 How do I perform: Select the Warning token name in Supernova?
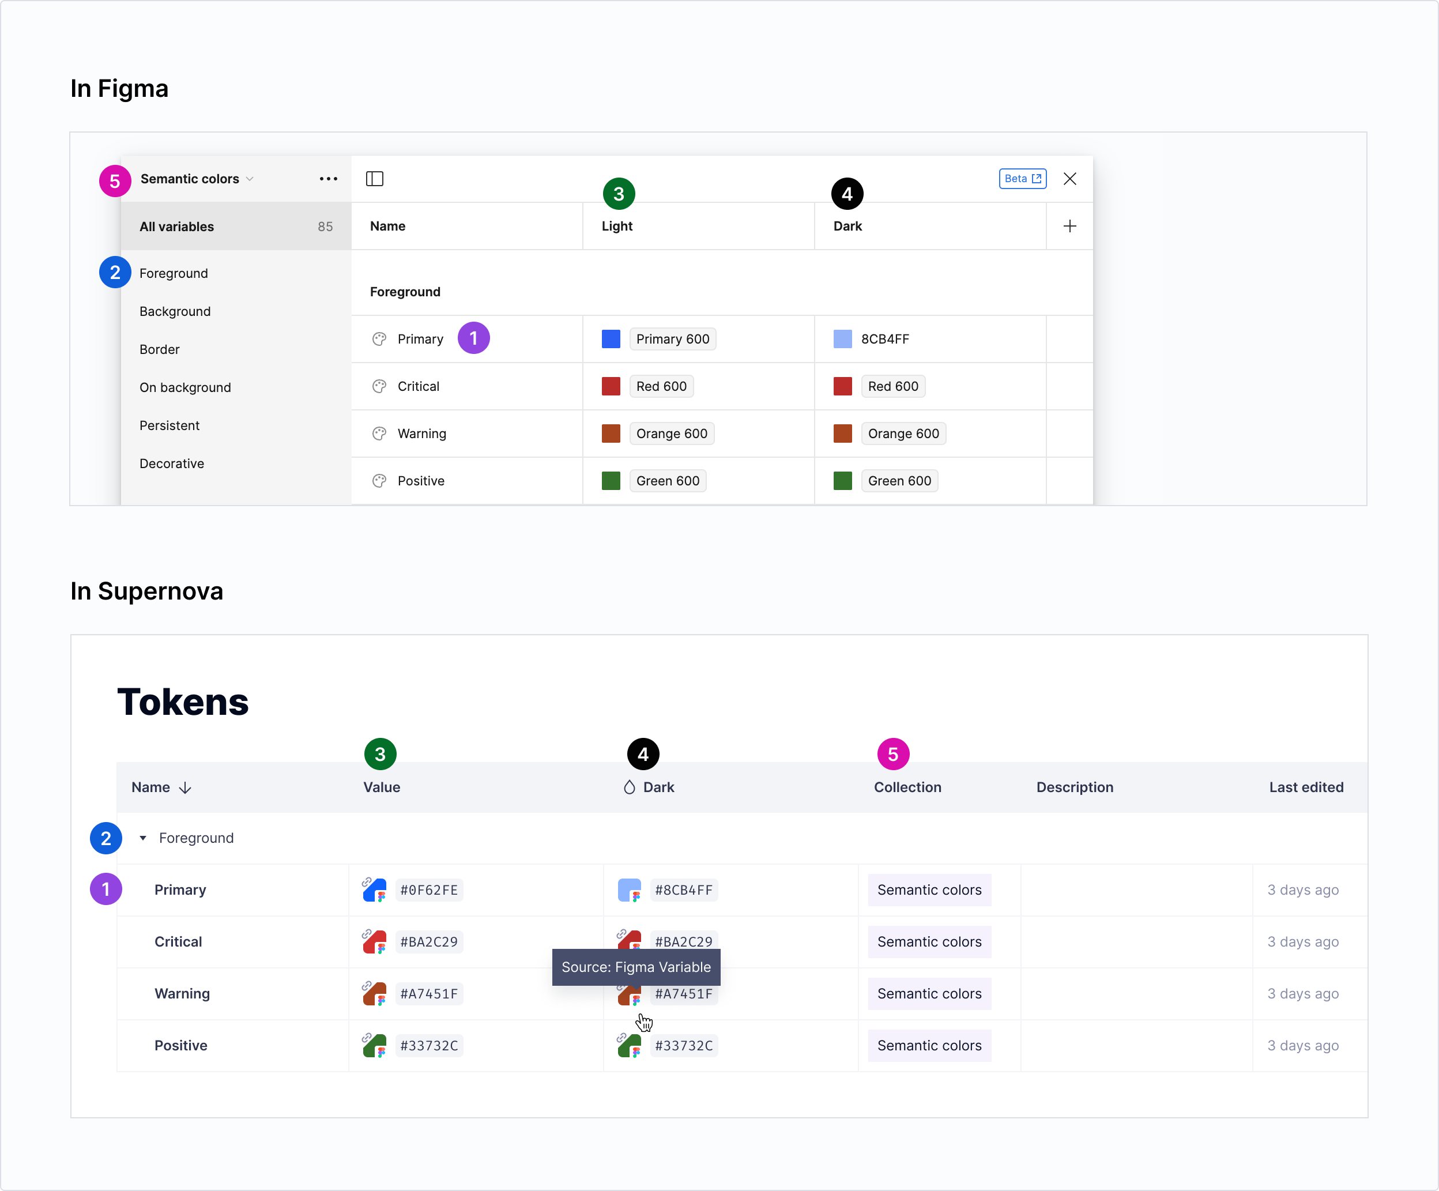[182, 994]
